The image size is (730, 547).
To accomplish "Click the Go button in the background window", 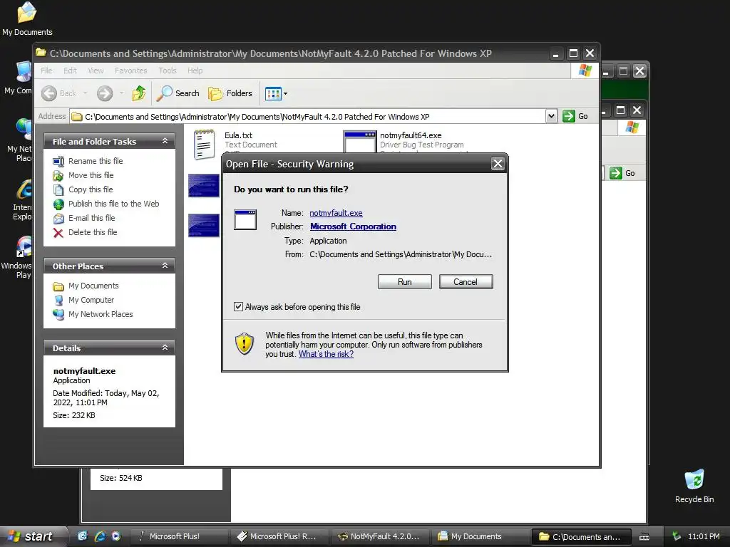I will click(622, 173).
